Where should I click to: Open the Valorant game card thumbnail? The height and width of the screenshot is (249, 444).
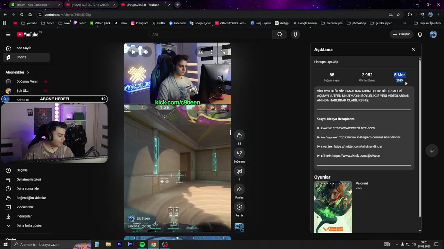pos(333,207)
